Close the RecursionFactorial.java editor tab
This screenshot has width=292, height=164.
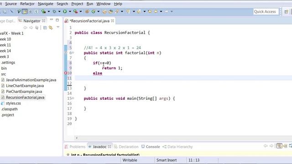click(113, 21)
